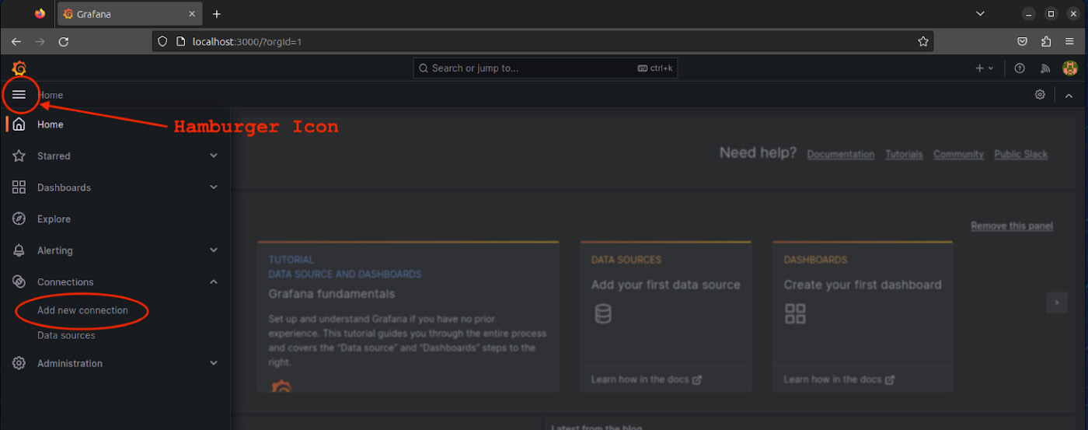Click the Grafana logo icon
Viewport: 1088px width, 430px height.
pyautogui.click(x=19, y=68)
